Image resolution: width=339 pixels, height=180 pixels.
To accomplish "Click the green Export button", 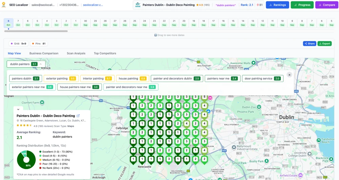I will (324, 43).
